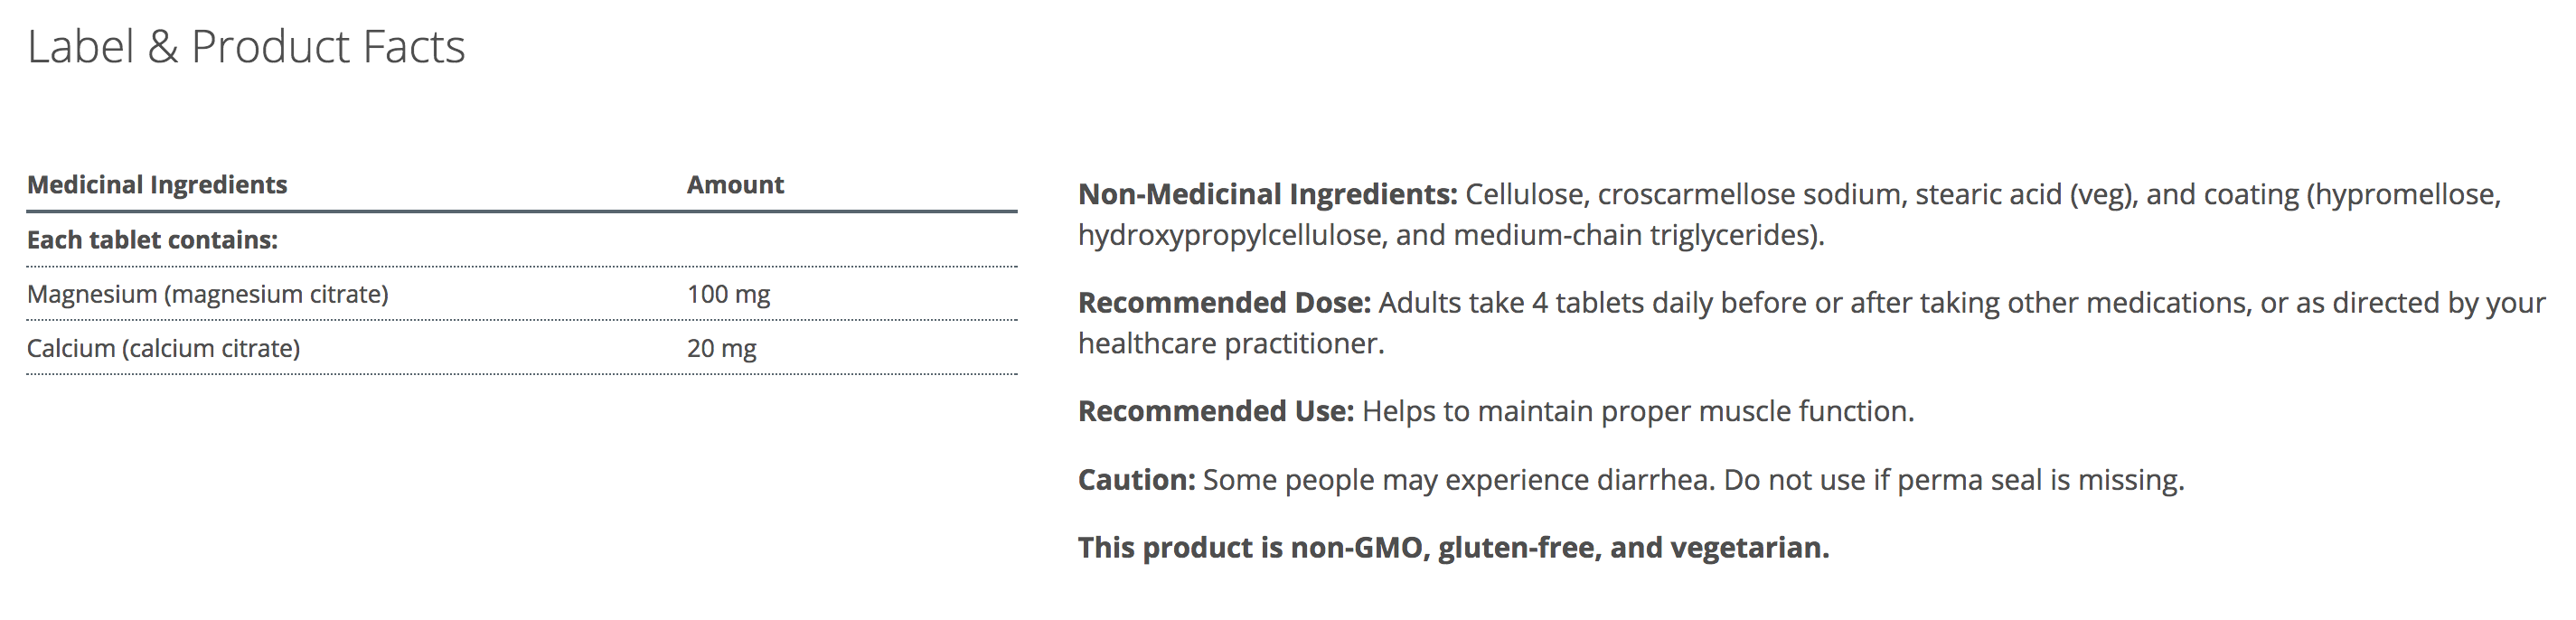Select the Magnesium (magnesium citrate) row
Image resolution: width=2576 pixels, height=620 pixels.
[208, 295]
